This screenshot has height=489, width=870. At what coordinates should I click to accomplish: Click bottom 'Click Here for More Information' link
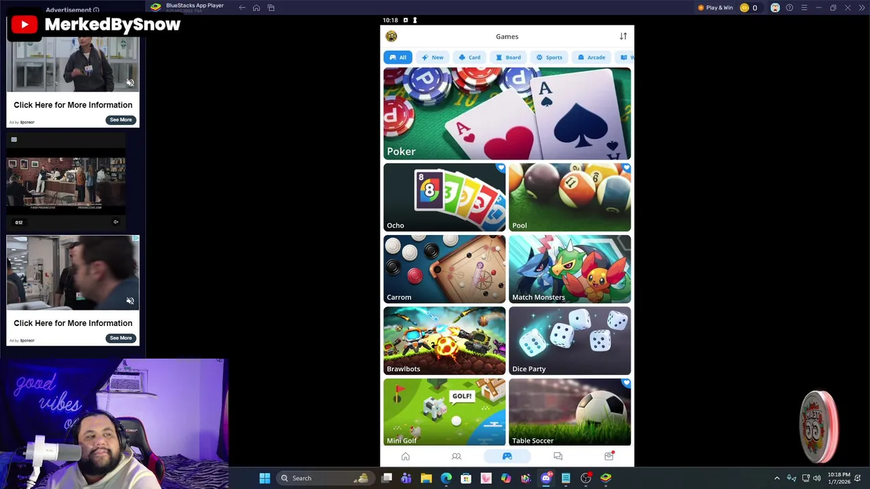(x=73, y=323)
